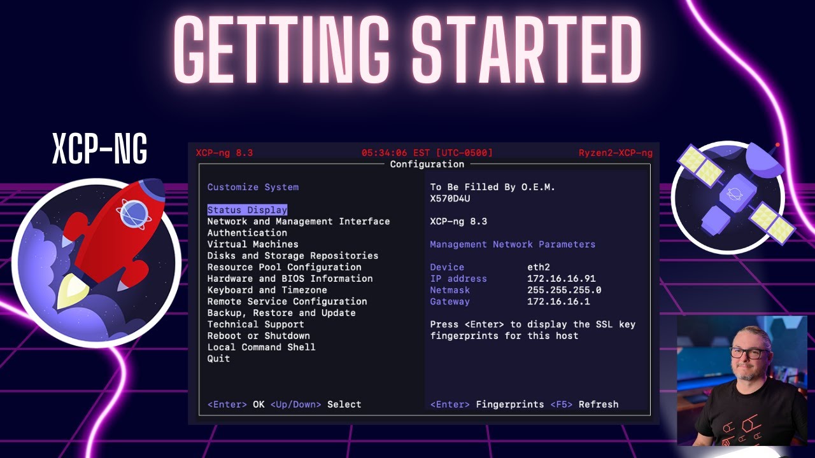Open Resource Pool Configuration entry
Viewport: 815px width, 458px height.
coord(284,267)
